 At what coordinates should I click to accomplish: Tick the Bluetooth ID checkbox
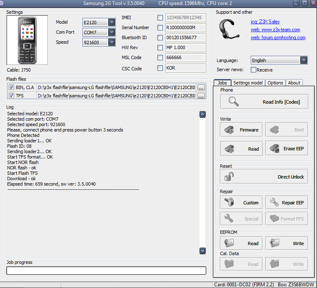(160, 37)
